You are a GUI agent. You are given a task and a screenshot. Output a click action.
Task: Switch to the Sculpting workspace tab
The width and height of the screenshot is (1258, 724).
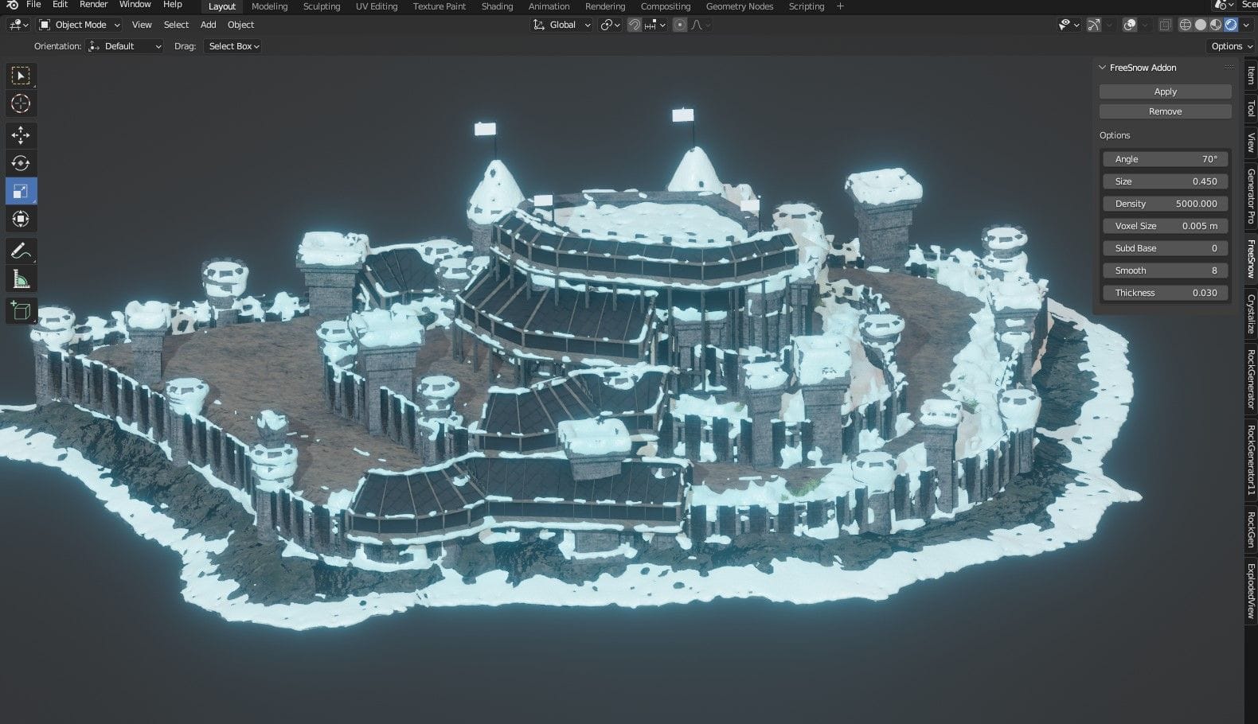pos(321,6)
